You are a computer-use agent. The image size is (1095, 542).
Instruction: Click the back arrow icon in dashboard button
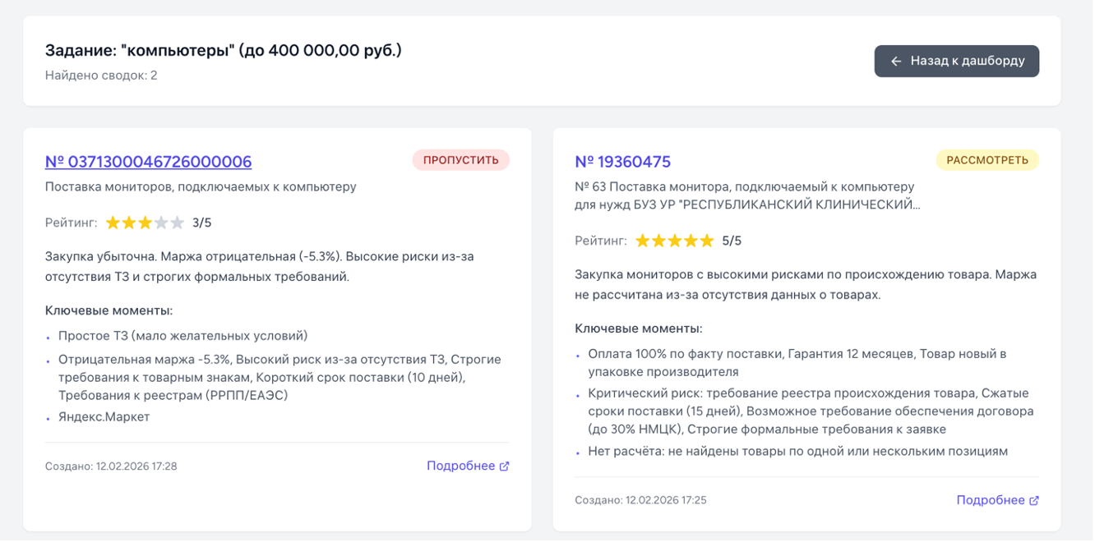896,61
